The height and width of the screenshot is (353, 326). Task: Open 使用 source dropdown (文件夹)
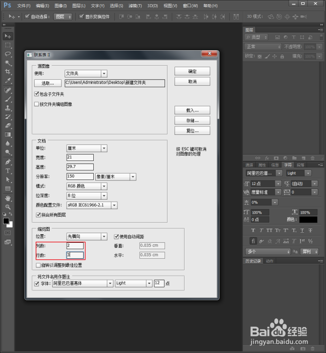tap(86, 73)
